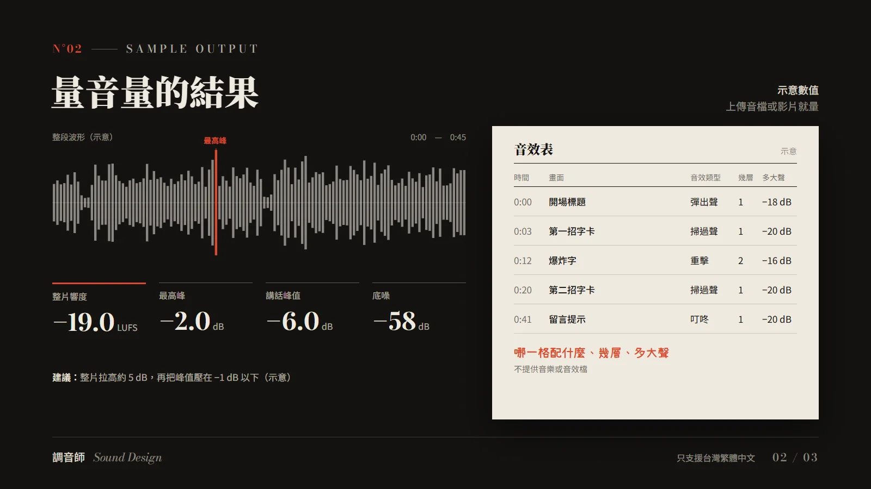This screenshot has height=489, width=871.
Task: Click the SAMPLE OUTPUT header text
Action: coord(192,49)
